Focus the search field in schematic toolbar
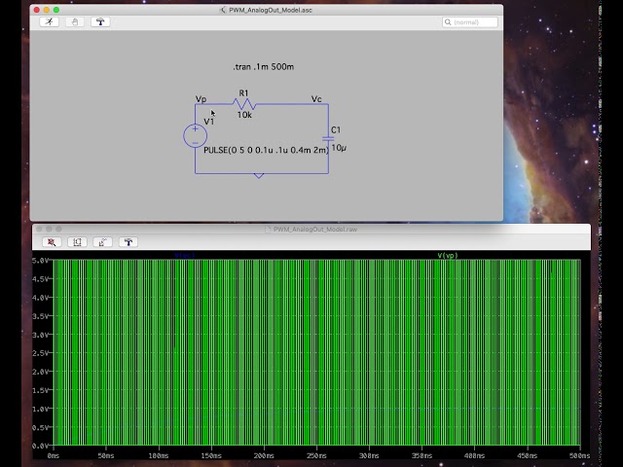The width and height of the screenshot is (623, 467). [x=470, y=22]
